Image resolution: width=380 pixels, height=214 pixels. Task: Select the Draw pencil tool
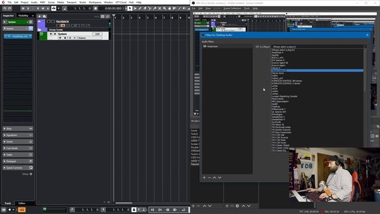click(140, 8)
